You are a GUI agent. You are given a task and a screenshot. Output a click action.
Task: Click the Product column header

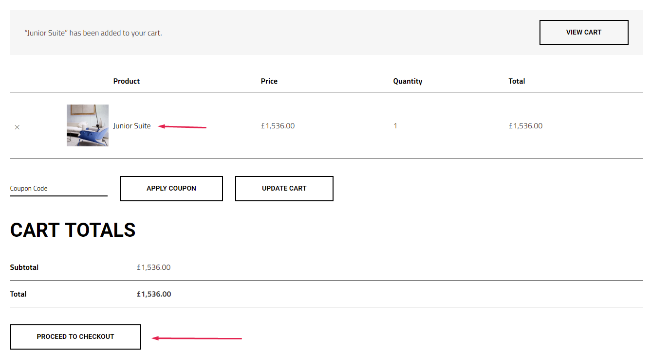[127, 81]
